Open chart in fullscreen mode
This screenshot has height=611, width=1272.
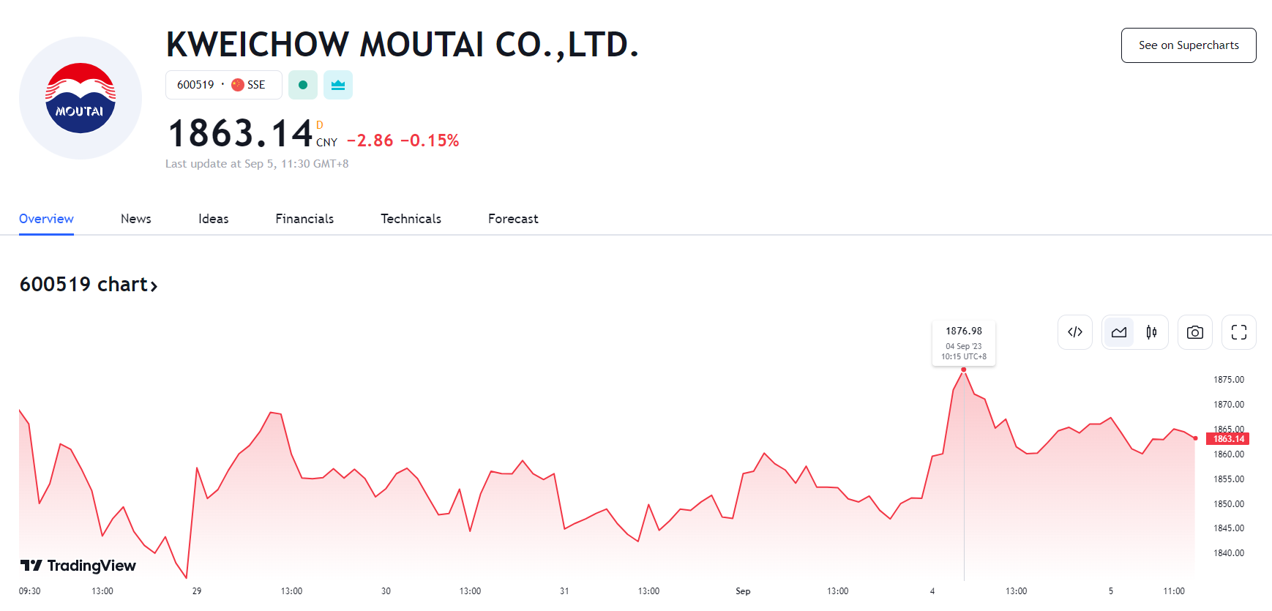pos(1238,332)
